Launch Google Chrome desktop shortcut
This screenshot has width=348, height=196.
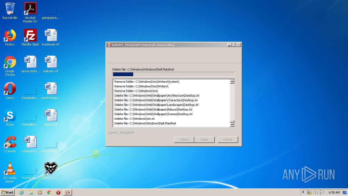point(10,66)
